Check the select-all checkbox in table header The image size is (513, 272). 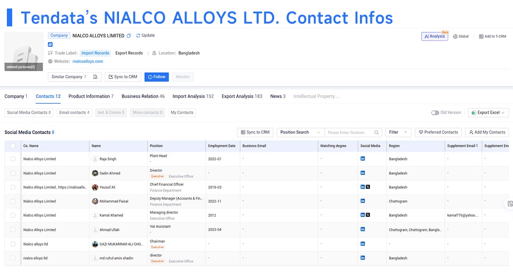[13, 146]
